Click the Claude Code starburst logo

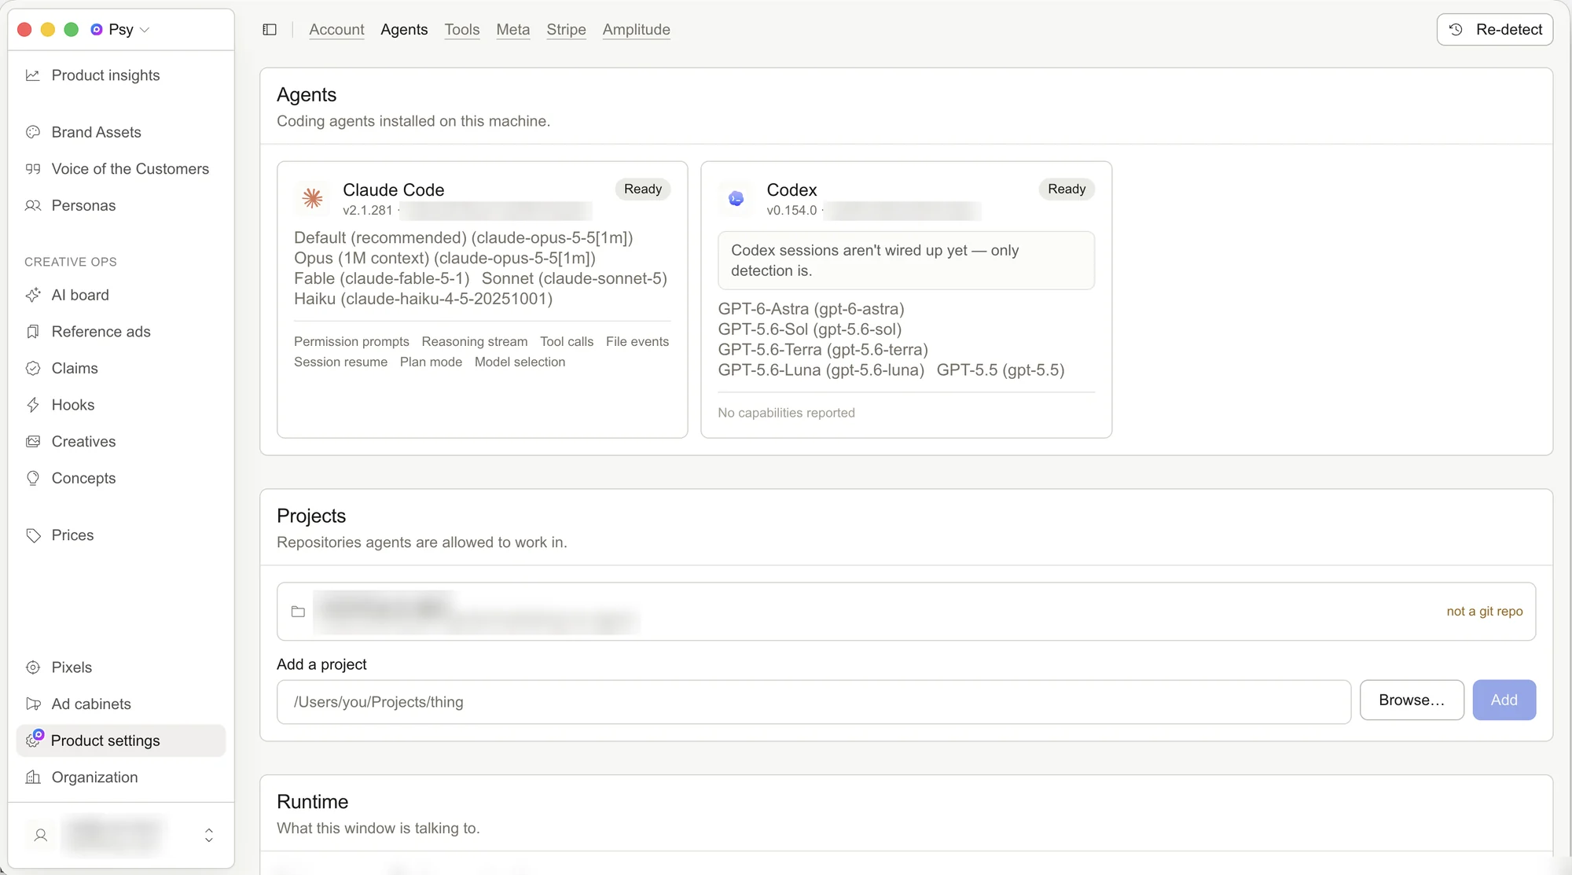point(313,198)
